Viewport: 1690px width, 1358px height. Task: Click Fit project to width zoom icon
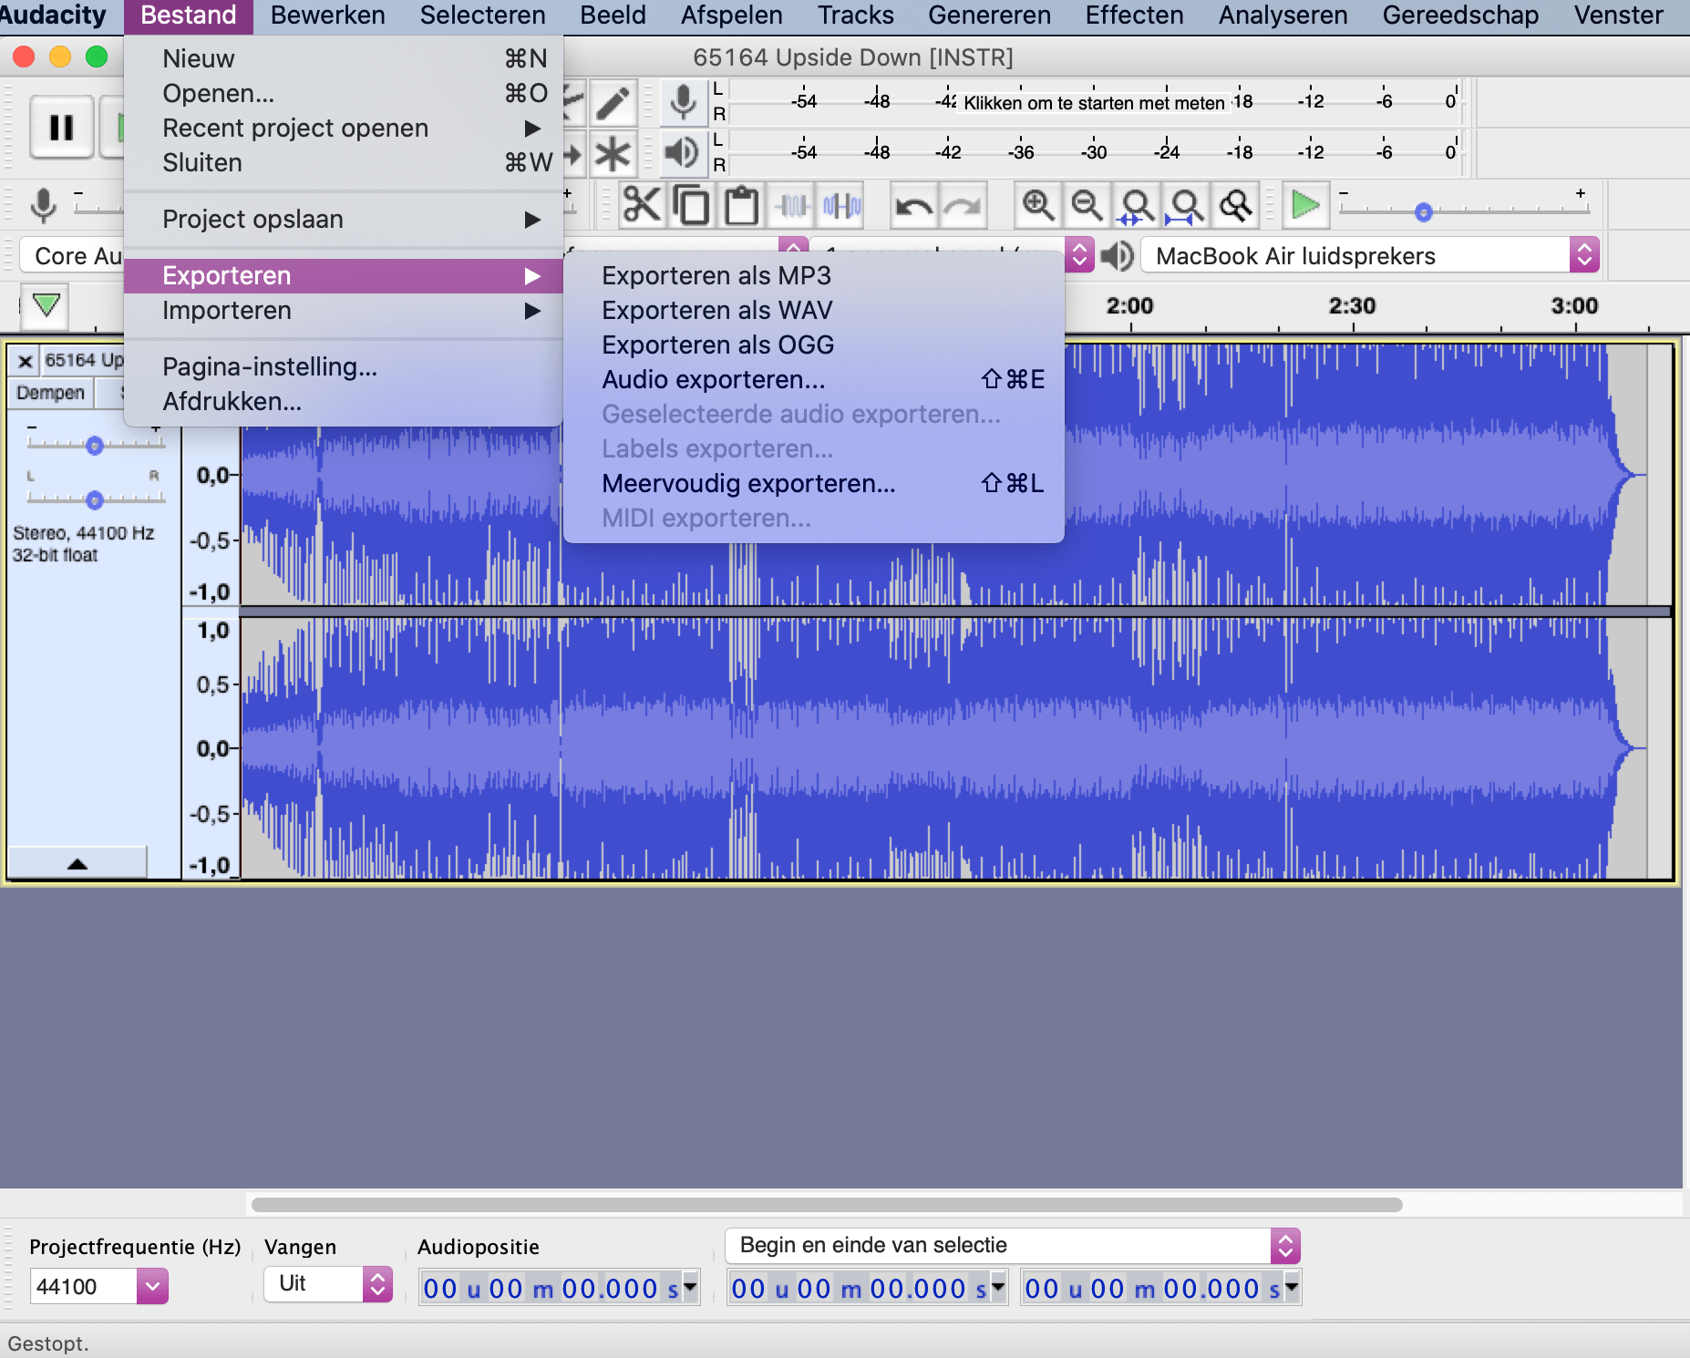[x=1186, y=205]
